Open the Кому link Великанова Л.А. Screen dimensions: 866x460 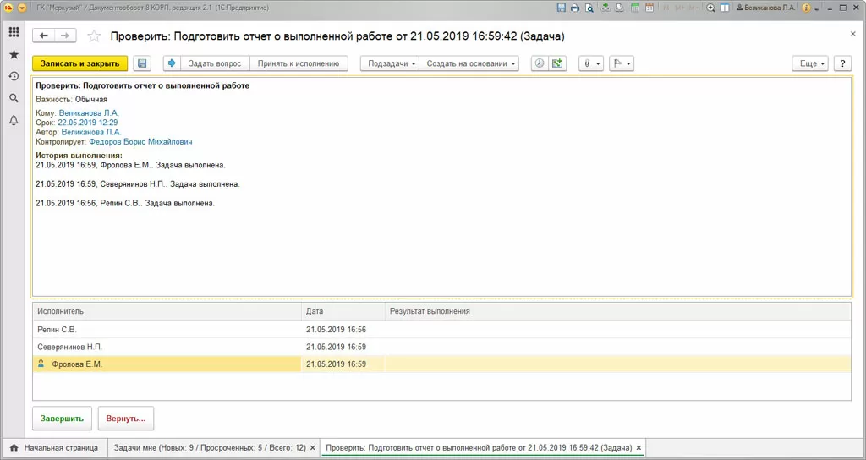89,113
